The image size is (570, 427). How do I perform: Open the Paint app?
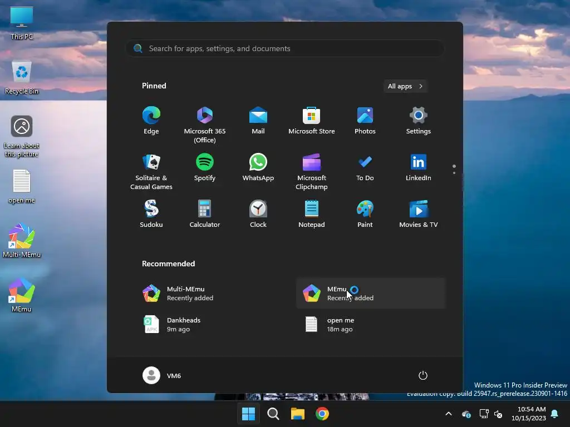(365, 214)
